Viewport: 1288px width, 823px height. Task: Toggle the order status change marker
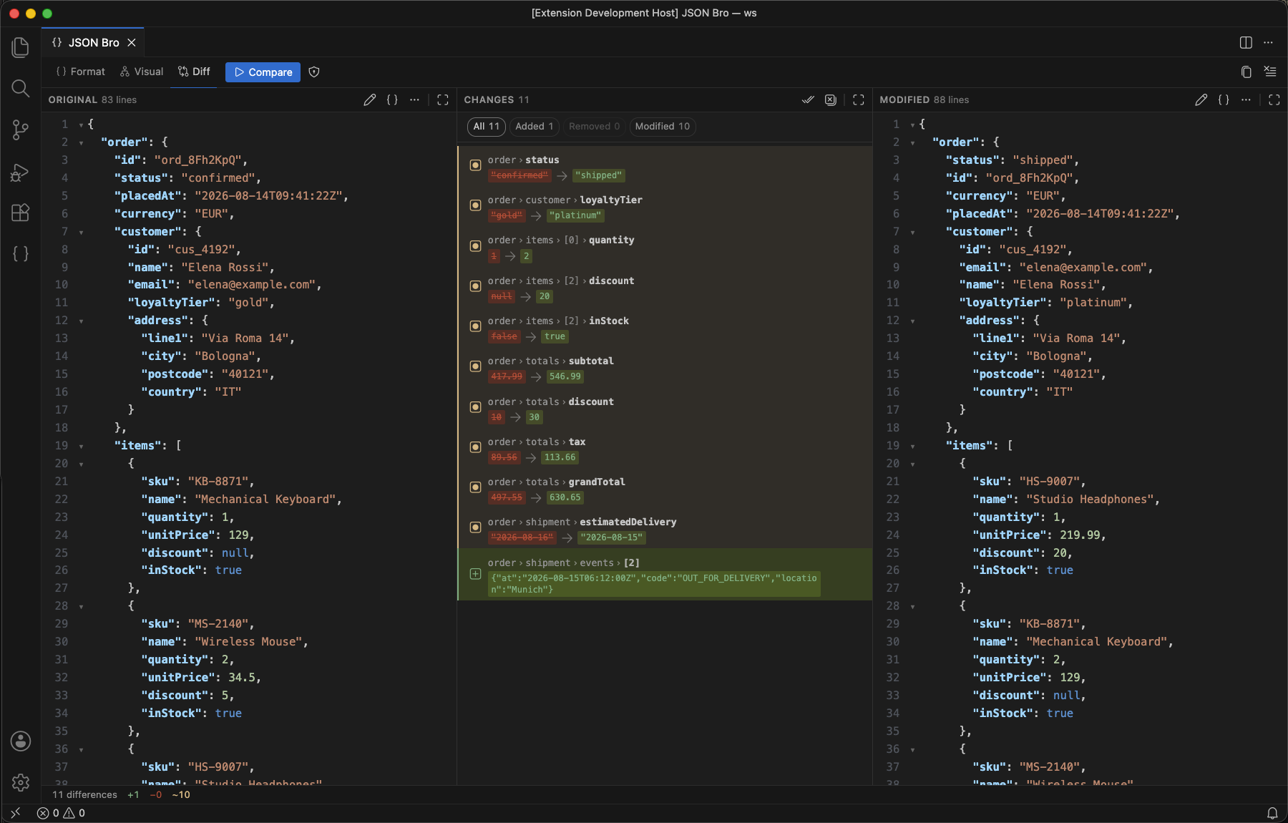point(475,165)
